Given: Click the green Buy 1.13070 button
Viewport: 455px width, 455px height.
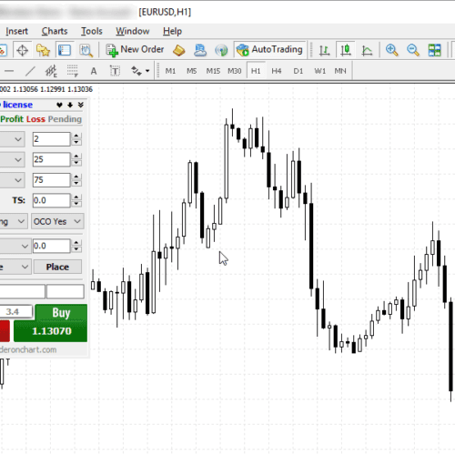Looking at the screenshot, I should [x=51, y=323].
